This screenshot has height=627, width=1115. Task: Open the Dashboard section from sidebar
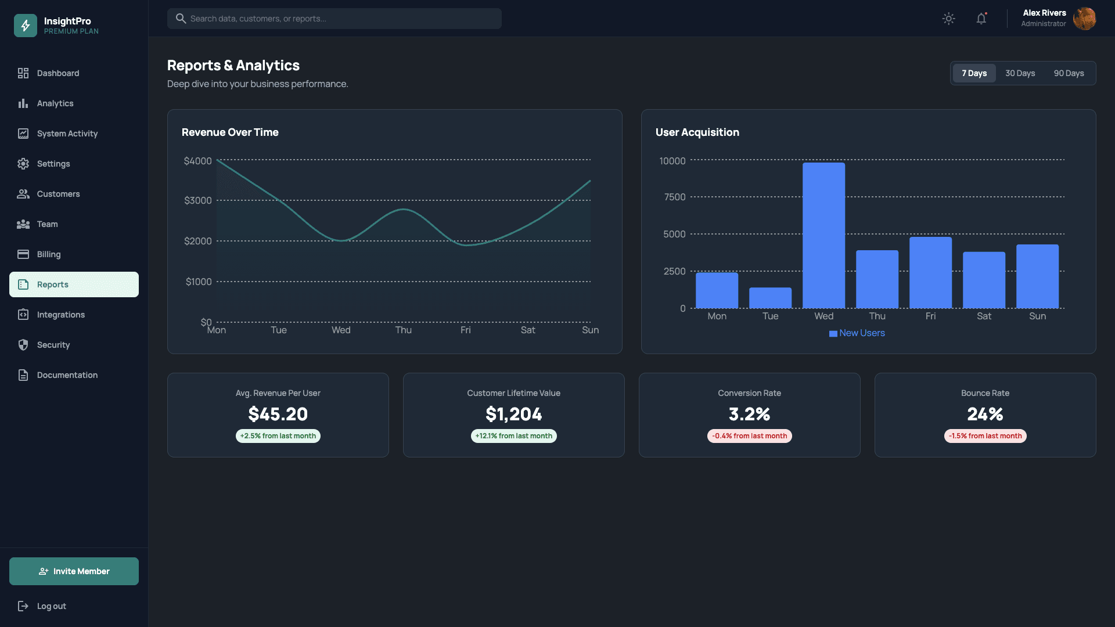click(x=58, y=73)
